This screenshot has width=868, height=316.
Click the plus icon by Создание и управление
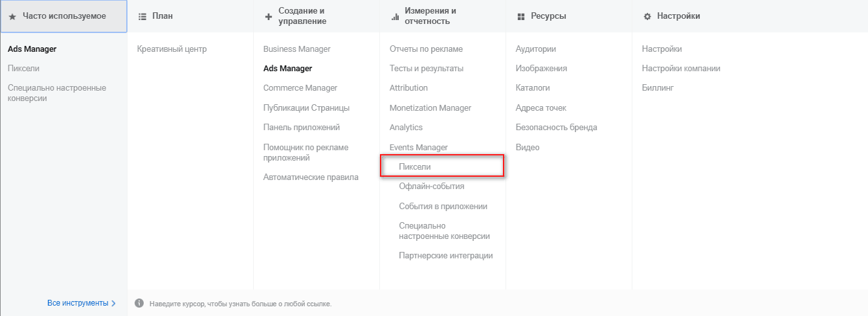[x=269, y=17]
